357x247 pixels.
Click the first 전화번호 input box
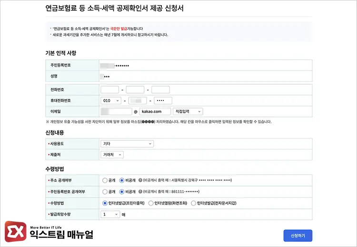coord(110,89)
